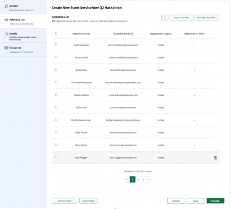Click the name Charlie Whitherspoon
231x209 pixels.
point(81,83)
